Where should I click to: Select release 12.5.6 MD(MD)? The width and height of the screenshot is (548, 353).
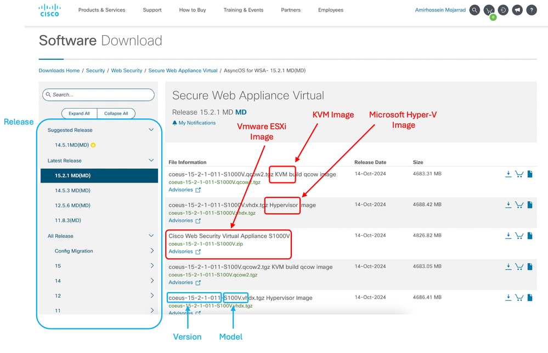click(x=72, y=206)
